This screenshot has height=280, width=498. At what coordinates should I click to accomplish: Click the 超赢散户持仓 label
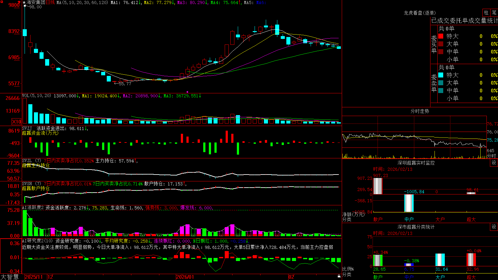pyautogui.click(x=36, y=189)
